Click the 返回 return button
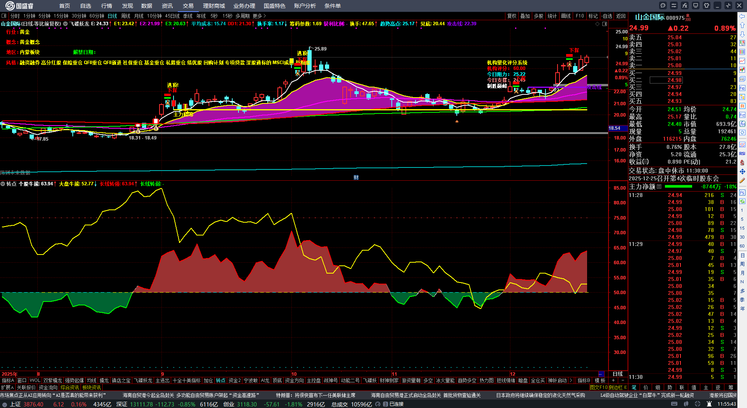 point(621,16)
